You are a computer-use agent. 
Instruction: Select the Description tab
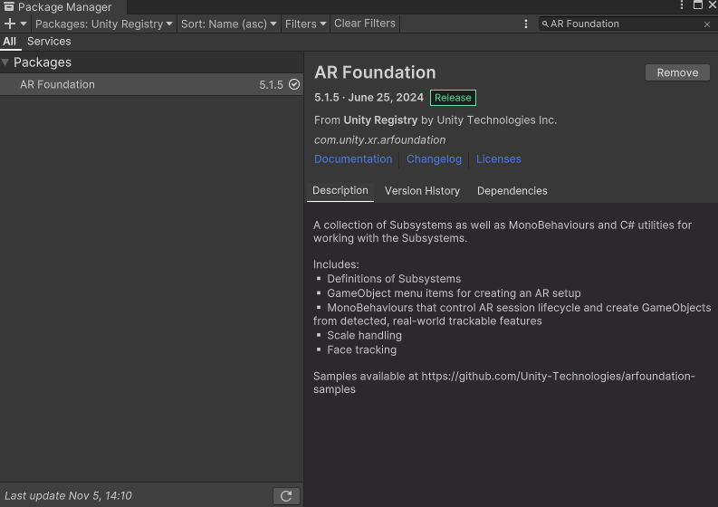pos(340,190)
